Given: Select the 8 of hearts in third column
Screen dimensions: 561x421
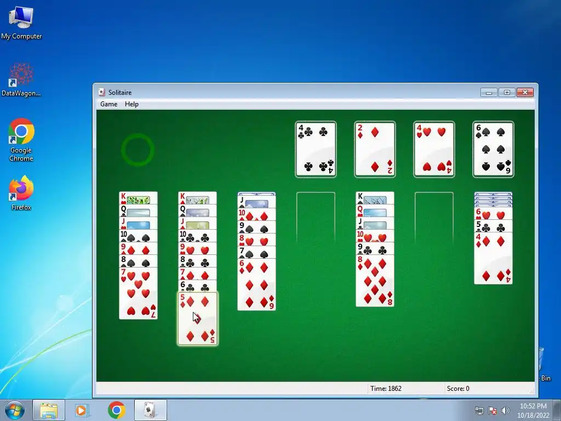Looking at the screenshot, I should pos(256,240).
